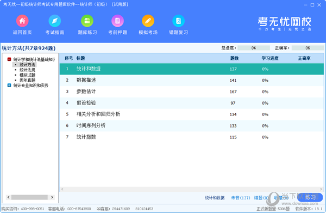Select 历年真题 in the tree

pyautogui.click(x=27, y=80)
